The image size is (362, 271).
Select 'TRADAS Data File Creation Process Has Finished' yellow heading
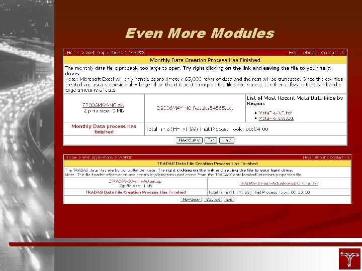tap(207, 164)
